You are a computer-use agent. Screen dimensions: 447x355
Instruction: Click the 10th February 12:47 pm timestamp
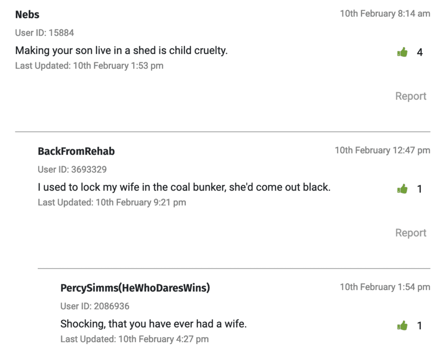382,150
